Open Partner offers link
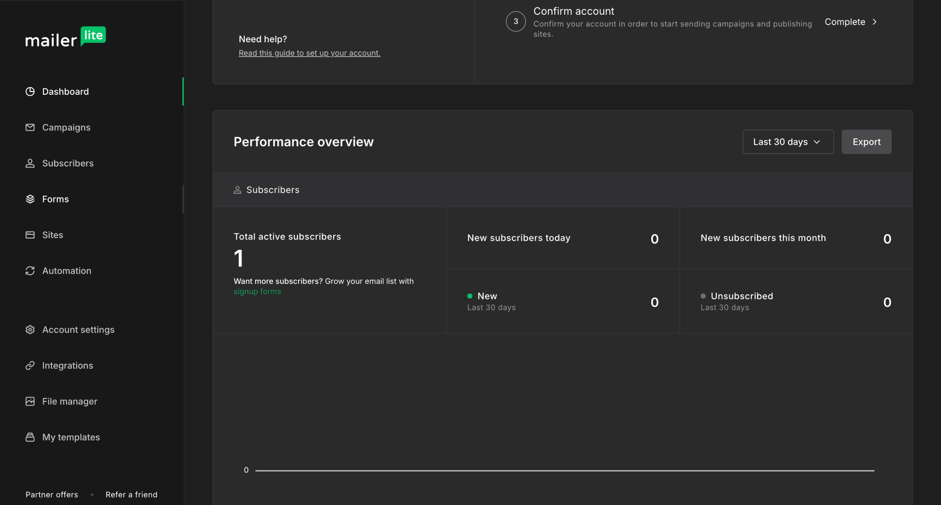941x505 pixels. point(52,494)
